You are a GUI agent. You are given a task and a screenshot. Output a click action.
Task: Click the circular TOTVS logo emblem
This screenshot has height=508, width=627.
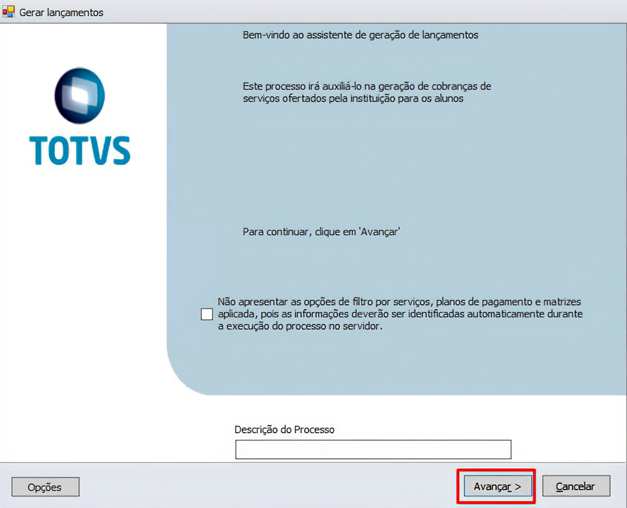pyautogui.click(x=80, y=96)
